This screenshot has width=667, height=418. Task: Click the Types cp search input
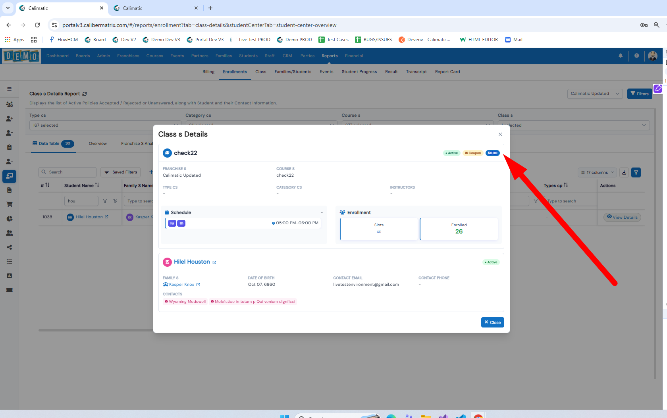(572, 201)
